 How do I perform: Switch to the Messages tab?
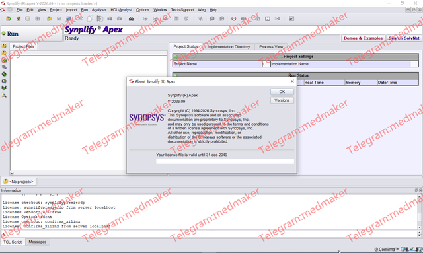tap(38, 242)
